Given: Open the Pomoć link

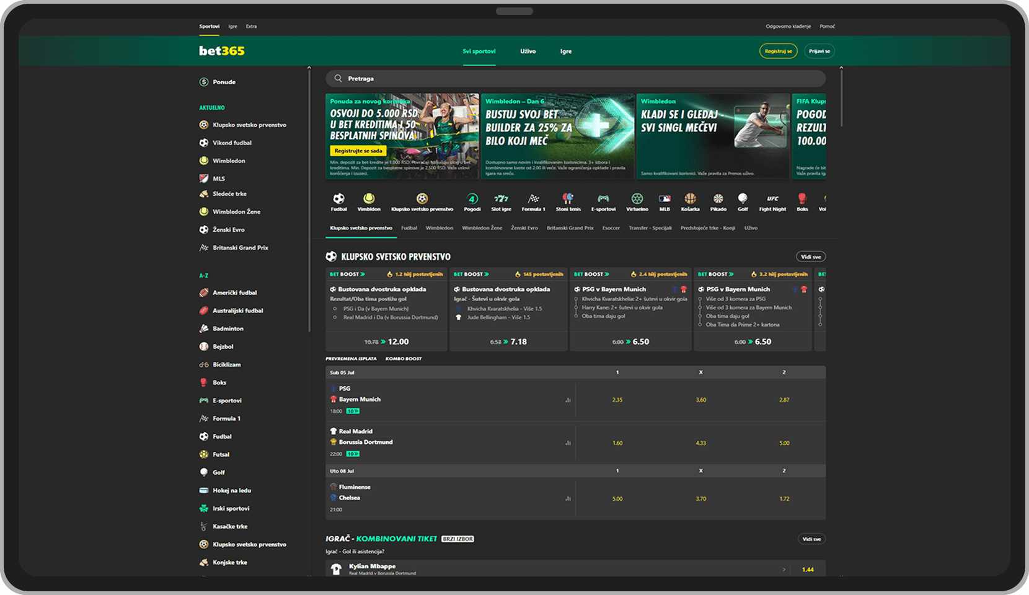Looking at the screenshot, I should point(827,27).
